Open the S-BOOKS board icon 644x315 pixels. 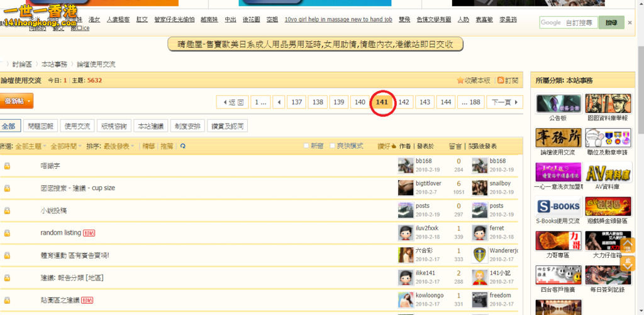tap(558, 206)
